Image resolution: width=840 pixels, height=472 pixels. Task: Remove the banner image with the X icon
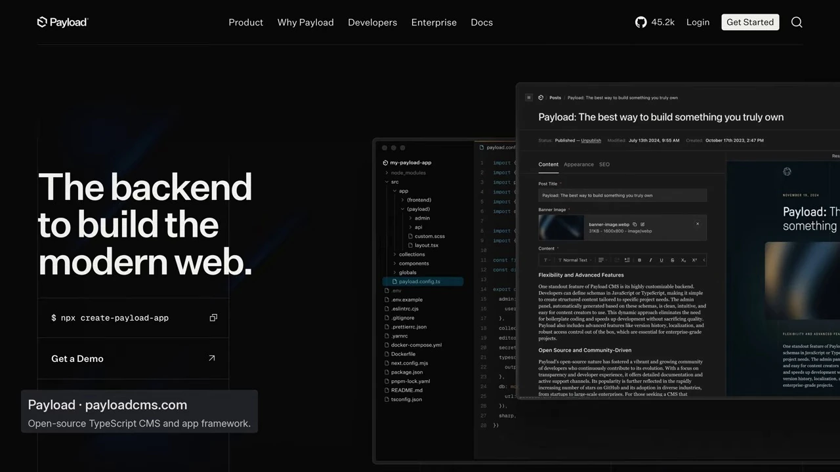(698, 224)
